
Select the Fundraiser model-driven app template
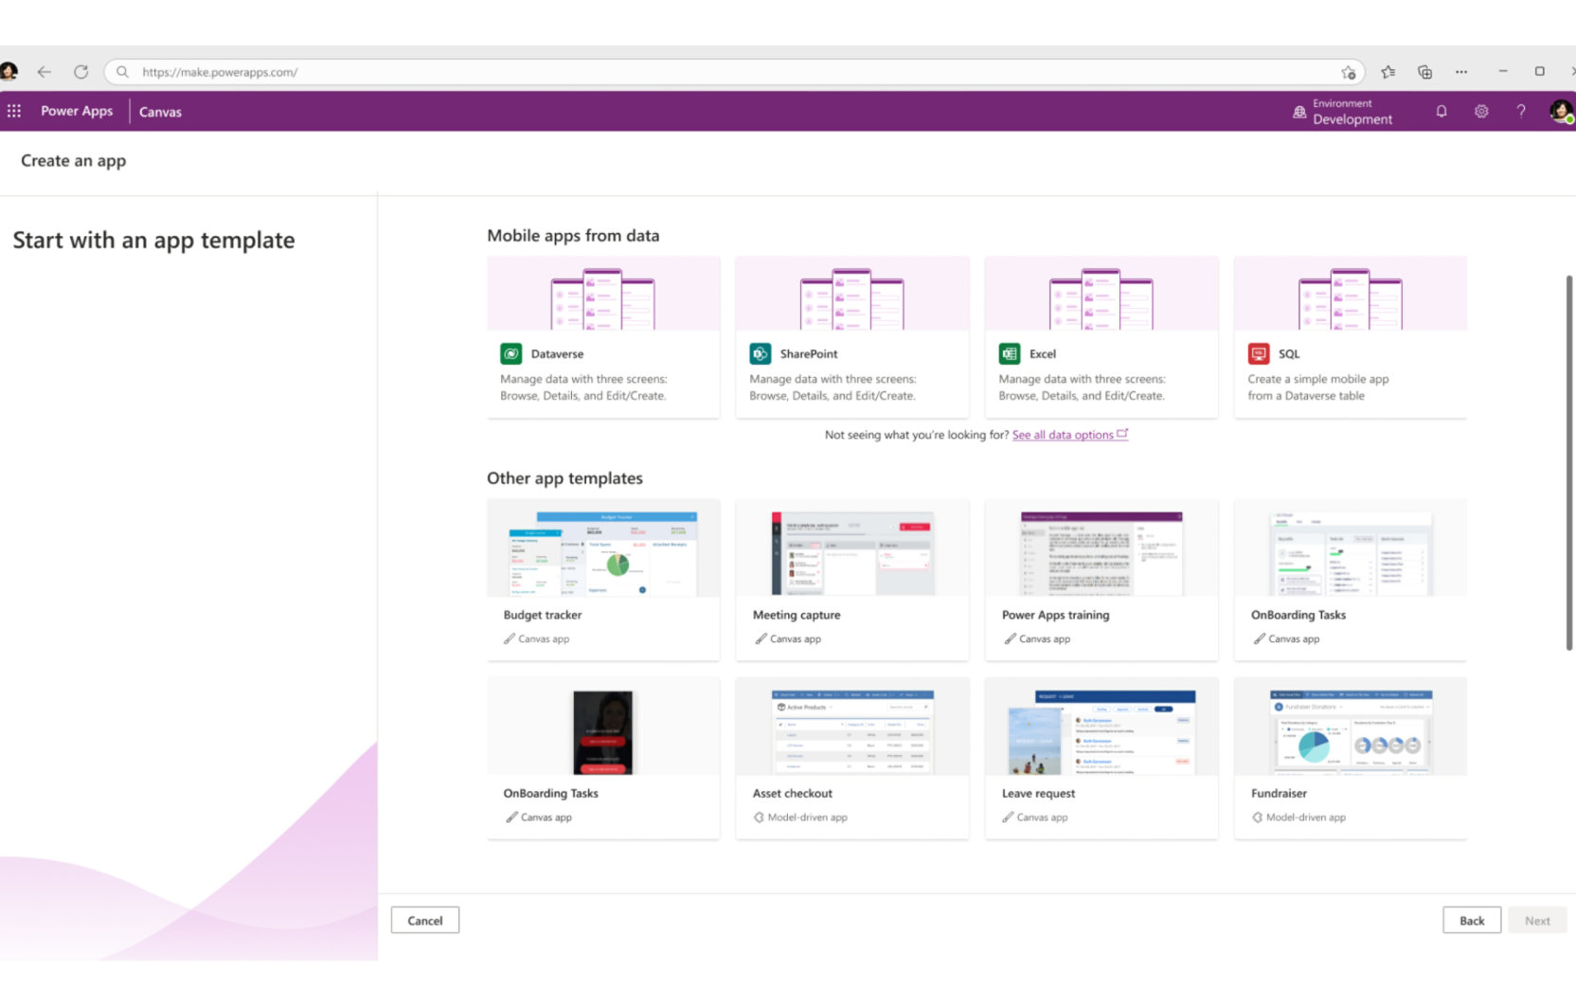point(1351,756)
